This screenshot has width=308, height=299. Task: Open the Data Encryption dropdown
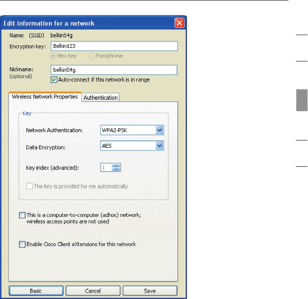(x=160, y=146)
